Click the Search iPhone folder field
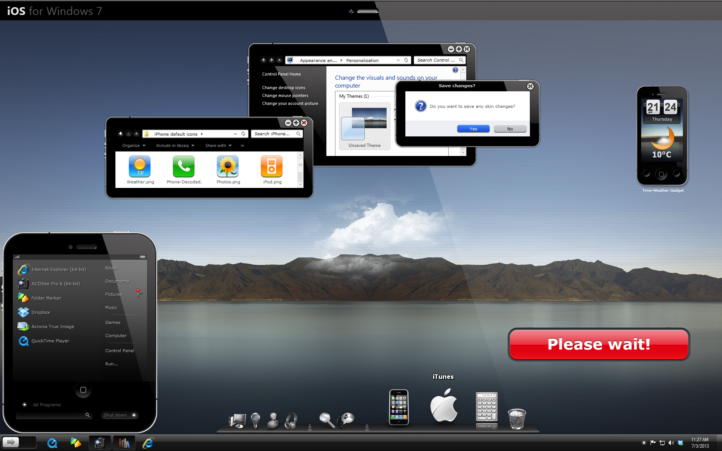 (277, 134)
